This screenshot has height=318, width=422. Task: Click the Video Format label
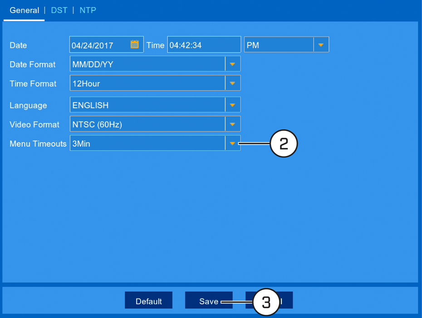34,125
